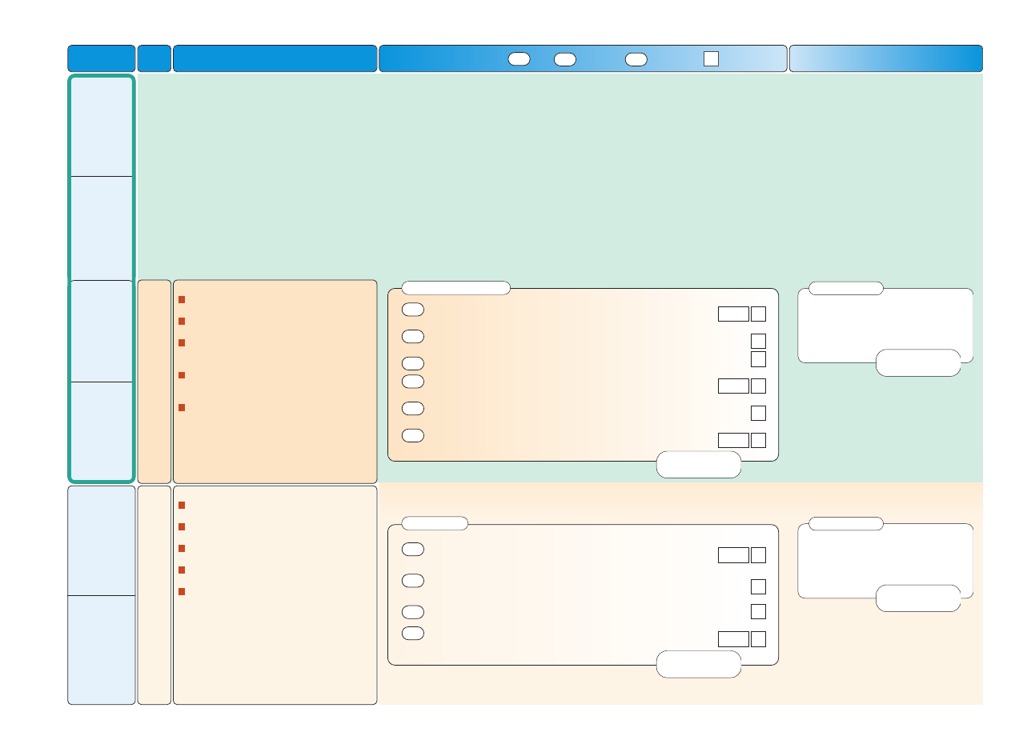Click the input box on the upper panel's first row

(x=733, y=313)
